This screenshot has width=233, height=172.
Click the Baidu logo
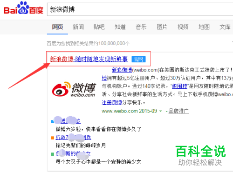coord(23,8)
